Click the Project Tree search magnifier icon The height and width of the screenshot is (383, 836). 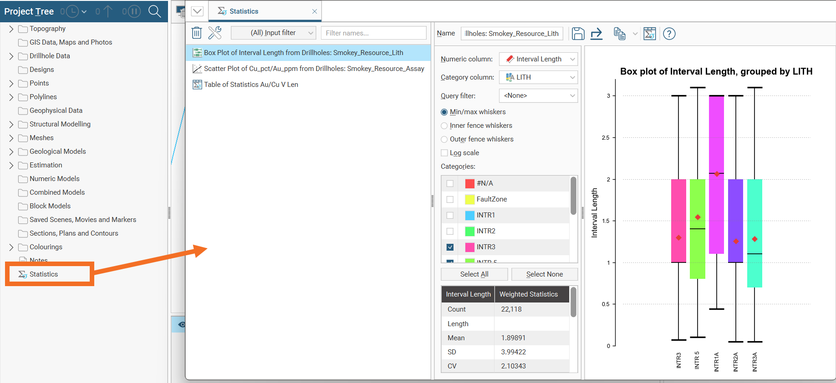click(x=155, y=11)
